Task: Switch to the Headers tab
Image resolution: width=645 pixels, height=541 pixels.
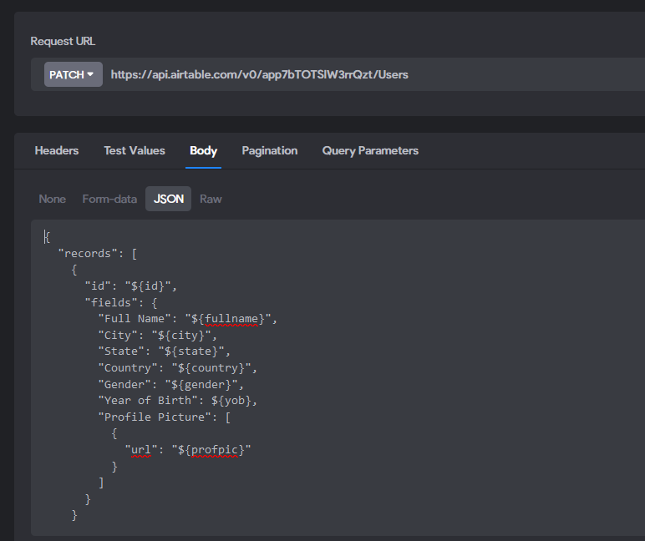Action: 57,151
